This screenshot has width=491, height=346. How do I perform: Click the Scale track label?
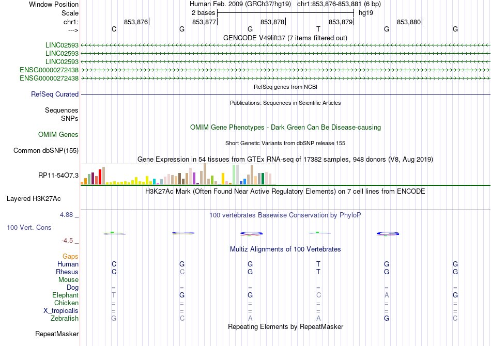tap(70, 13)
